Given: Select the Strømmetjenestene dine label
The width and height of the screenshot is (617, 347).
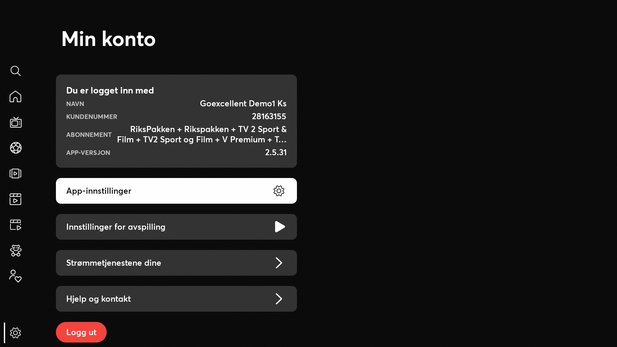Looking at the screenshot, I should tap(114, 263).
